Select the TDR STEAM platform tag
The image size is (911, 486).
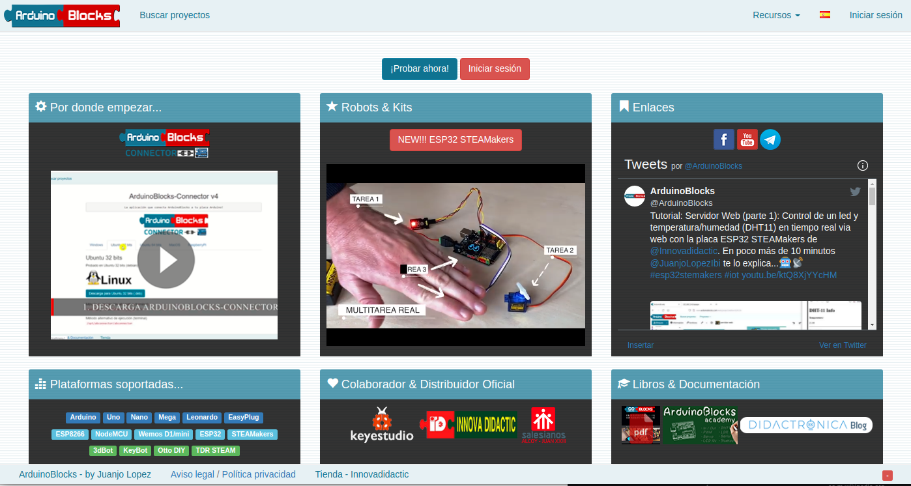[x=216, y=450]
